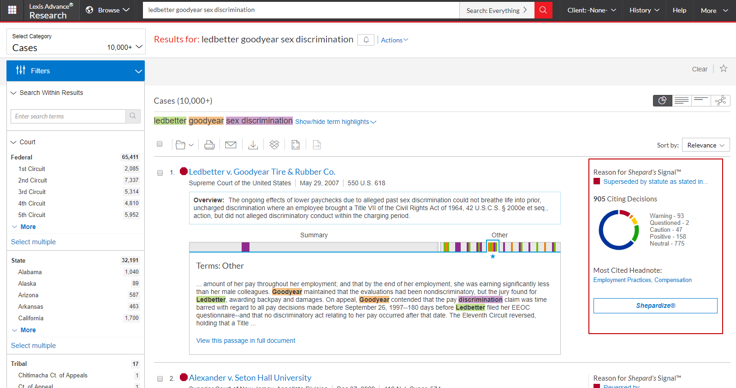This screenshot has width=736, height=388.
Task: Focus the Enter search terms field
Action: [68, 116]
